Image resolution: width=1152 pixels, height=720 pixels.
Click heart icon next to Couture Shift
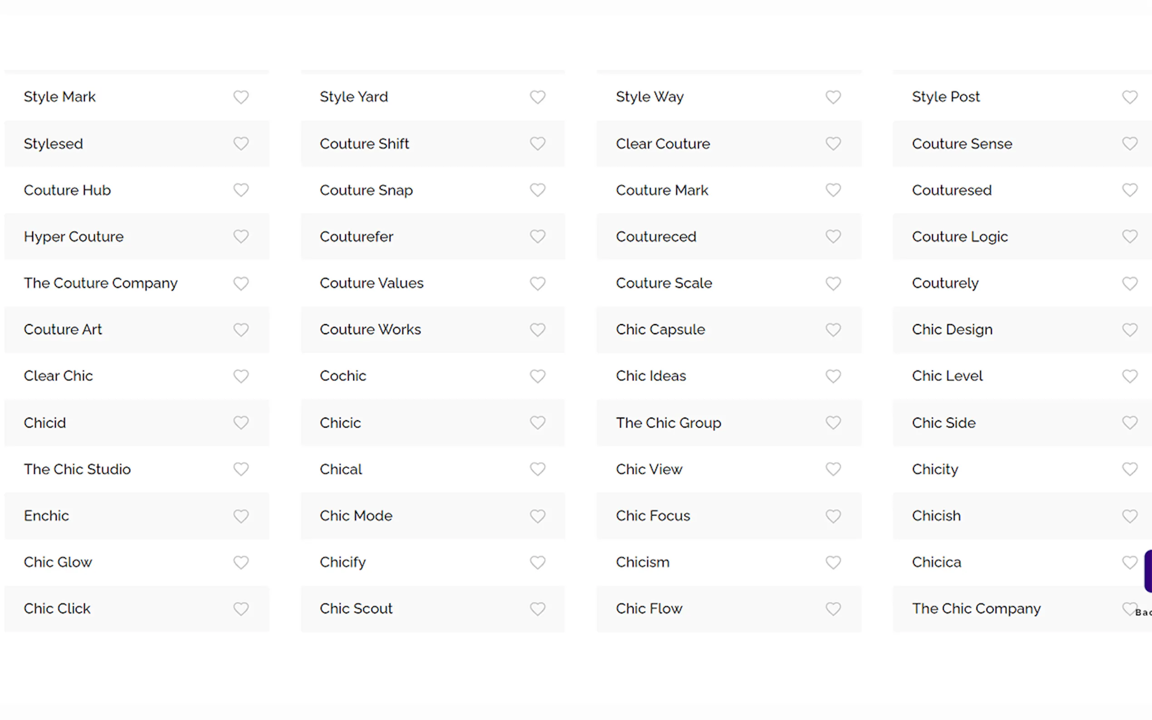click(537, 144)
